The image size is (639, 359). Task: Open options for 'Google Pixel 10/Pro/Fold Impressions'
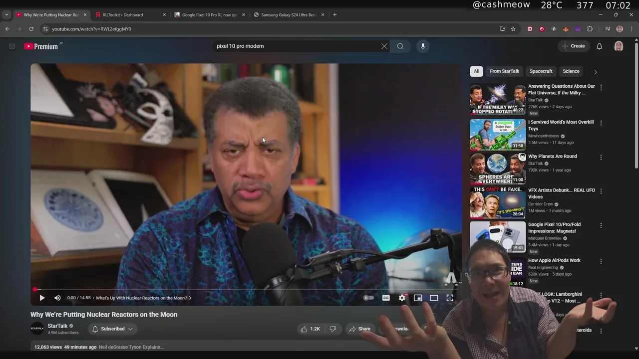pos(601,225)
